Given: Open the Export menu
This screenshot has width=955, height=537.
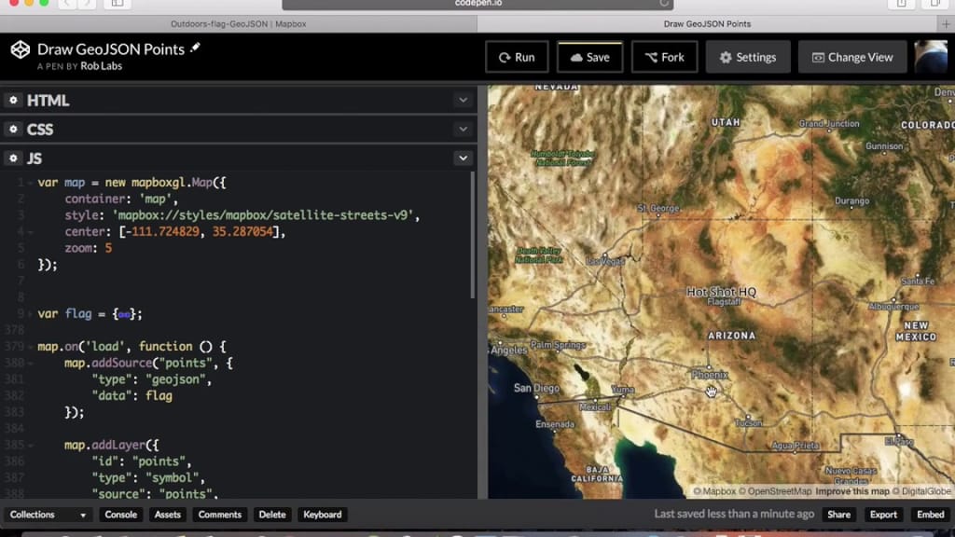Looking at the screenshot, I should 883,515.
